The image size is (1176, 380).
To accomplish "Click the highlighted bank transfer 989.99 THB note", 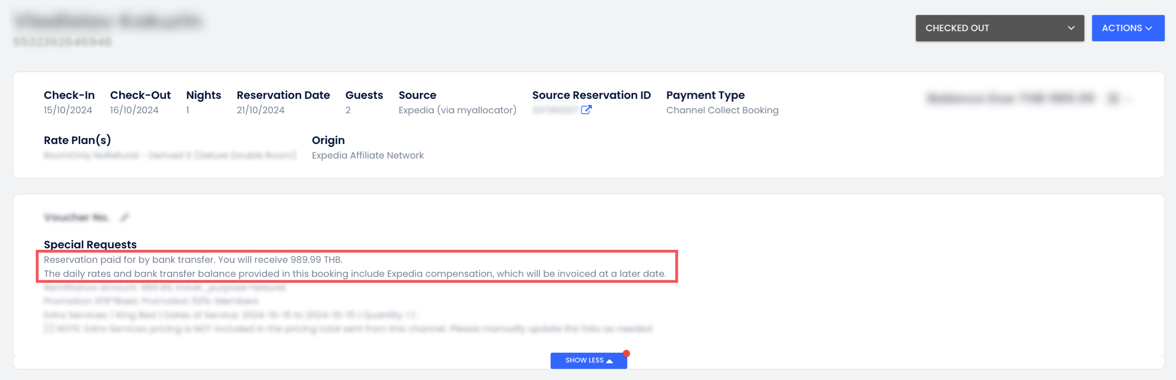I will (x=193, y=260).
